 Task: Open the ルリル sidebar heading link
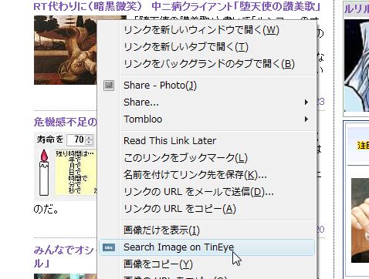coord(357,9)
